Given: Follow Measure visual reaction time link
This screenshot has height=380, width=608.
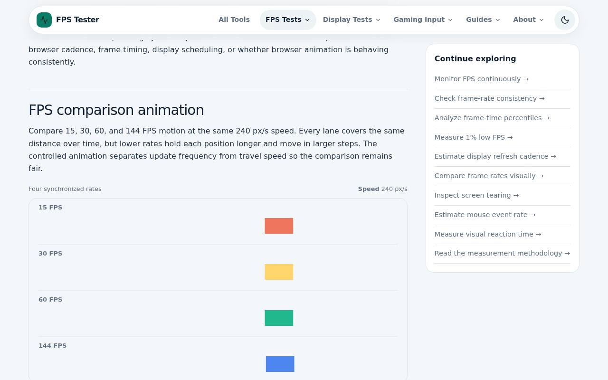Looking at the screenshot, I should [x=488, y=234].
